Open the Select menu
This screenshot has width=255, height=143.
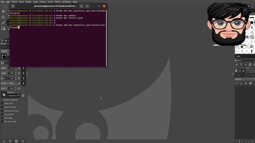point(14,2)
